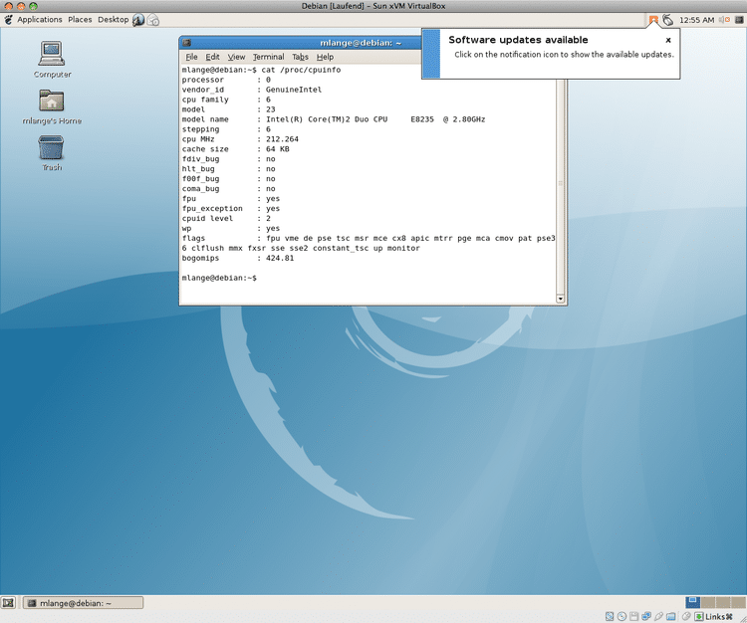The width and height of the screenshot is (747, 623).
Task: Switch to the second workspace
Action: click(707, 602)
